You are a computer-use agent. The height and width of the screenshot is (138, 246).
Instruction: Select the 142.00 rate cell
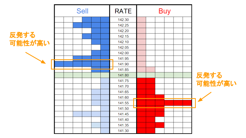(123, 53)
